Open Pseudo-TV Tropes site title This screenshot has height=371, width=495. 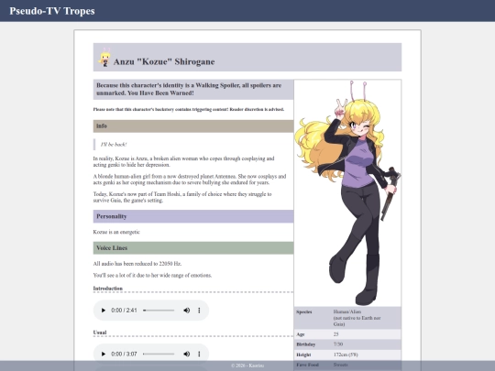pyautogui.click(x=52, y=11)
